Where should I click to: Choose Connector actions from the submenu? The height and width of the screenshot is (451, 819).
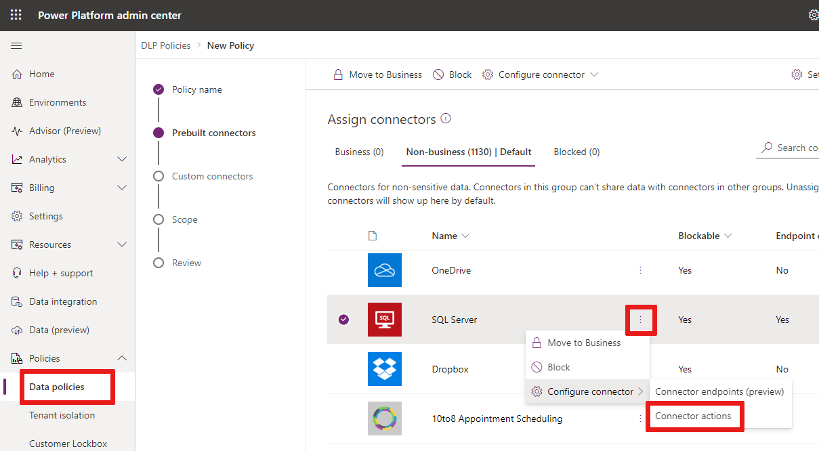tap(693, 416)
